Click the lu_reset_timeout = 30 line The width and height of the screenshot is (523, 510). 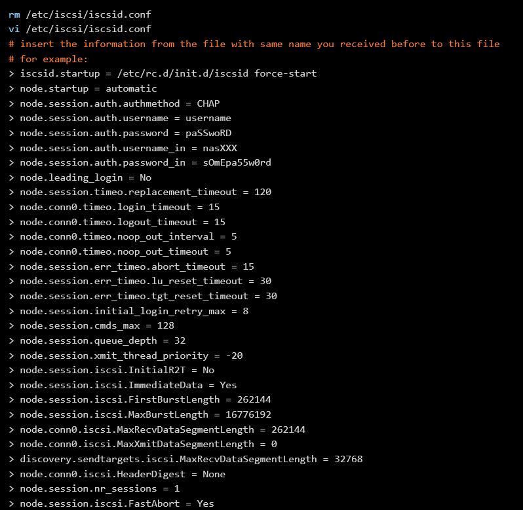coord(140,281)
